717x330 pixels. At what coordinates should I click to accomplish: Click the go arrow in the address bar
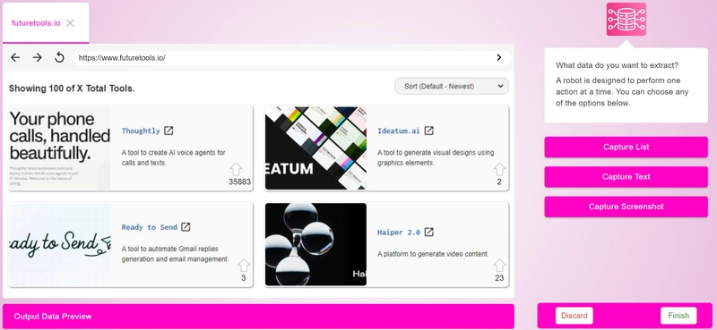pos(499,57)
